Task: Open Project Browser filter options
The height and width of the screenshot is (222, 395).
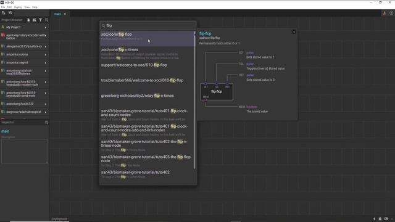Action: 40,20
